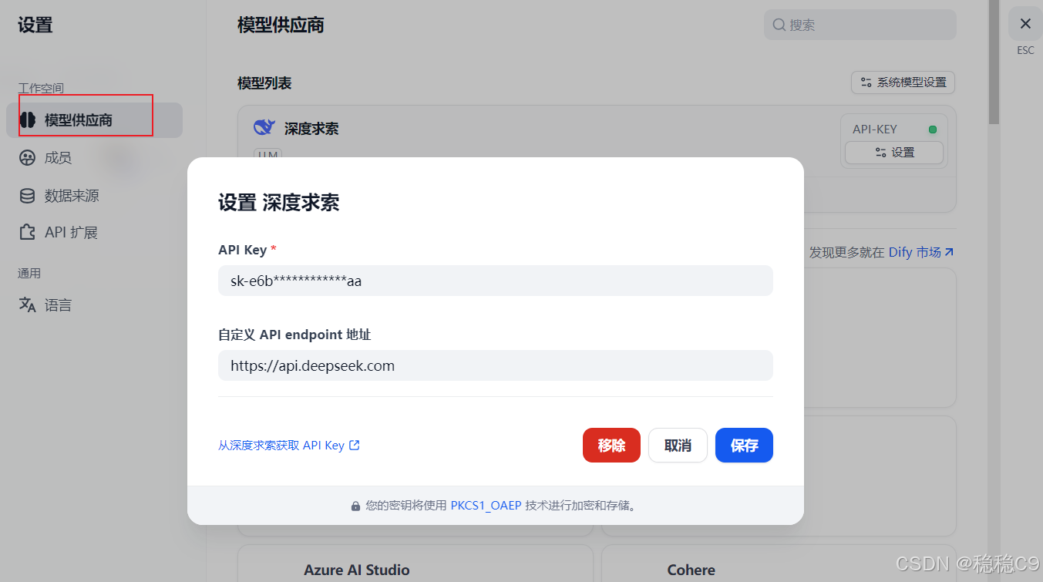The height and width of the screenshot is (582, 1043).
Task: Open the Dify 市场 link
Action: [x=921, y=252]
